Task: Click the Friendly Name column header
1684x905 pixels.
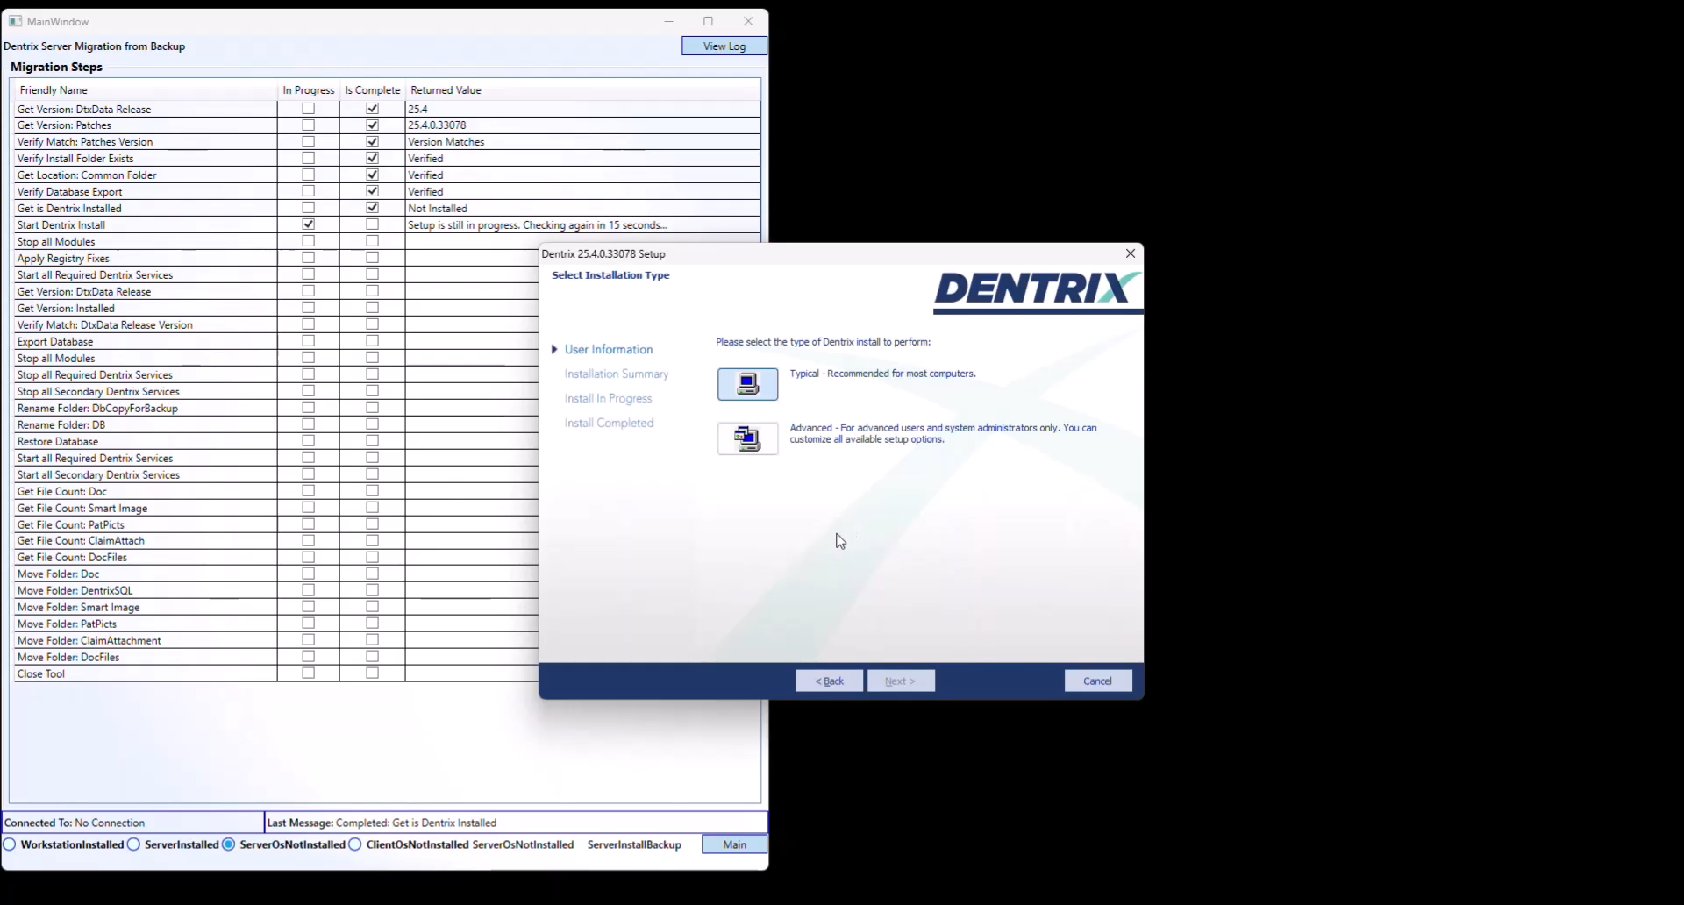Action: pos(54,90)
